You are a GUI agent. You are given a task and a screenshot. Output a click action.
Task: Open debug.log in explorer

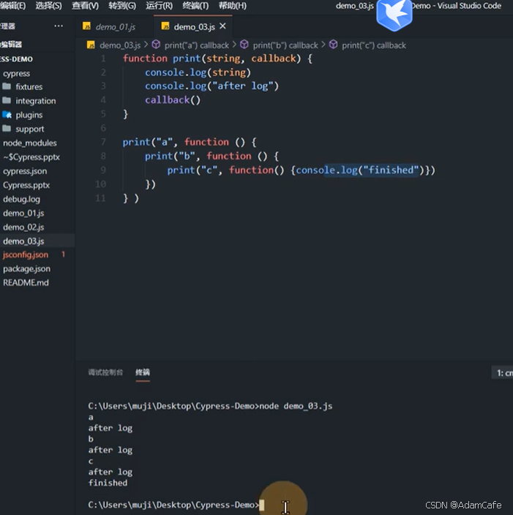(x=21, y=200)
